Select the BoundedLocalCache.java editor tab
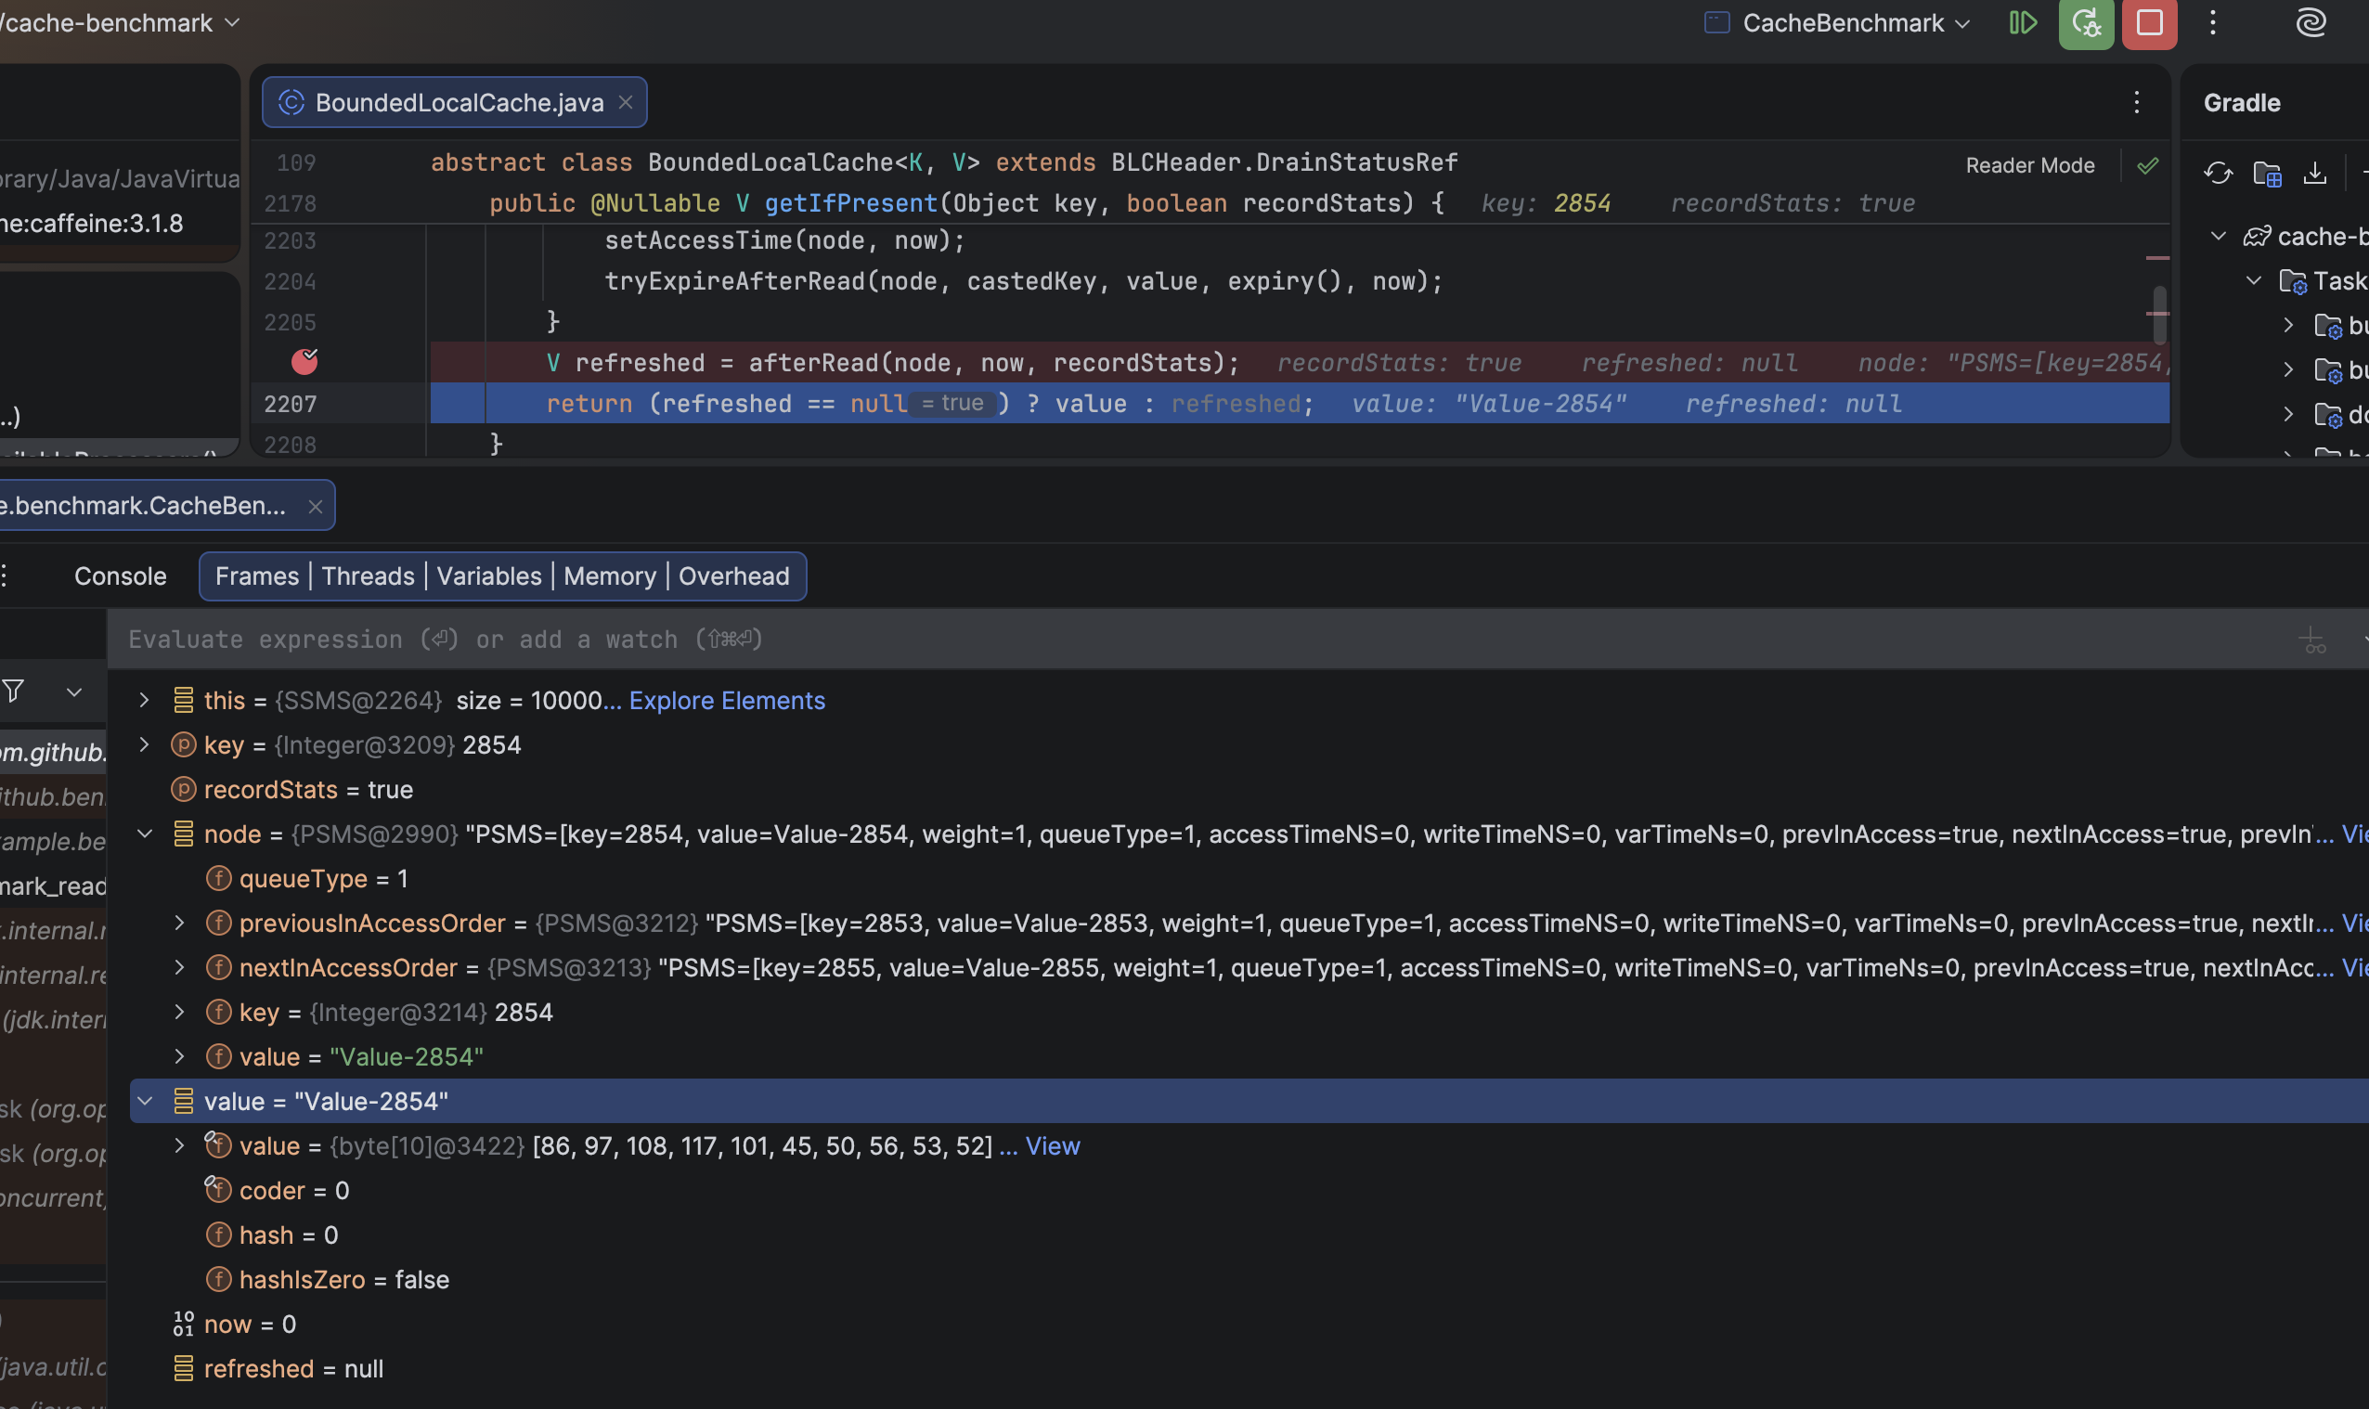 pyautogui.click(x=458, y=102)
